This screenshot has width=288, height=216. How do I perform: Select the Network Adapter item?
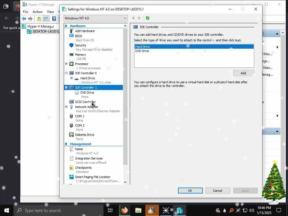coord(87,107)
